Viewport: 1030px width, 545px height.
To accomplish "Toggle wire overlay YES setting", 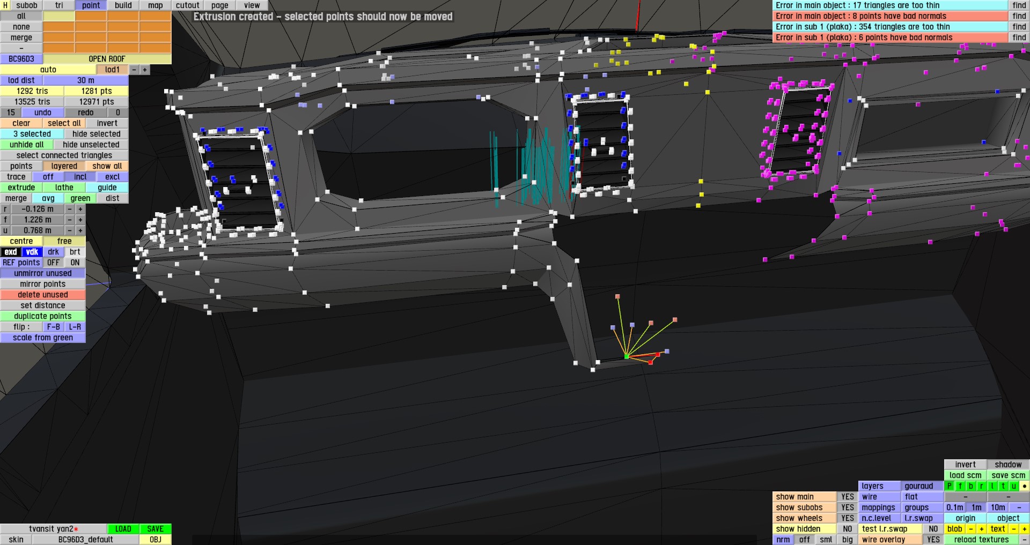I will (933, 540).
